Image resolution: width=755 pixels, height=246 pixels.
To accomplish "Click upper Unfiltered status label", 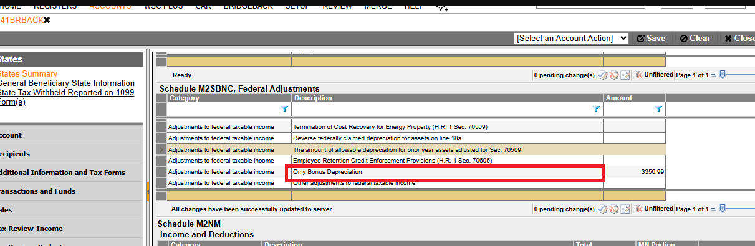I will 658,75.
